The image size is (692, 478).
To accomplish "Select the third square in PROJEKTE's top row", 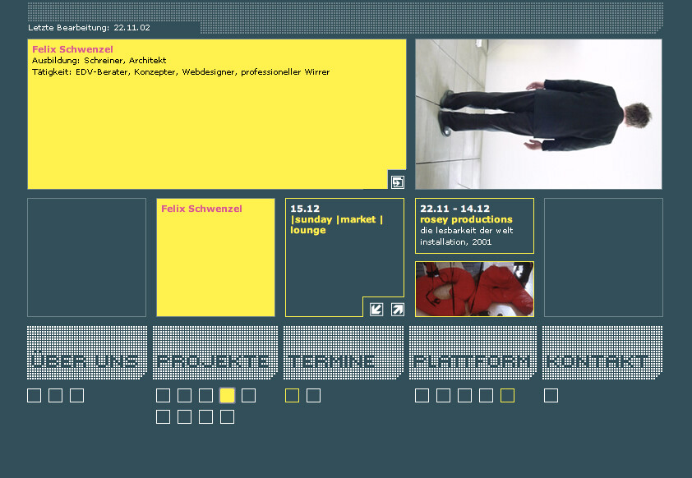I will (x=205, y=395).
